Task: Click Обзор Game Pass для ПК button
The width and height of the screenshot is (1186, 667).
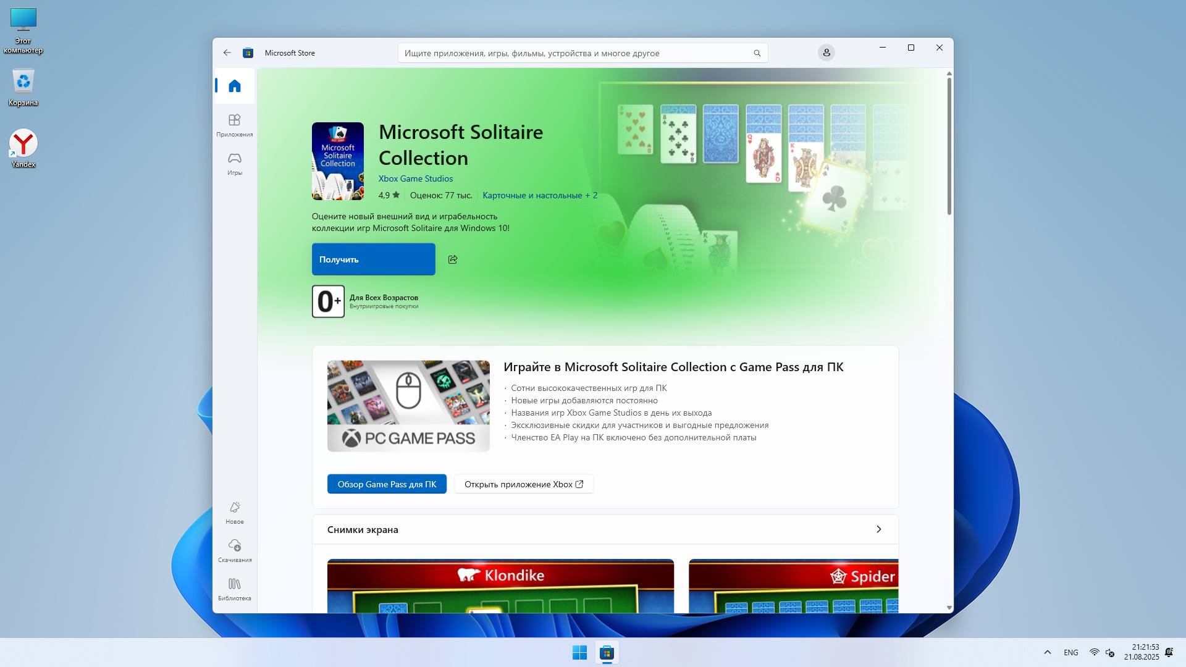Action: pyautogui.click(x=387, y=484)
